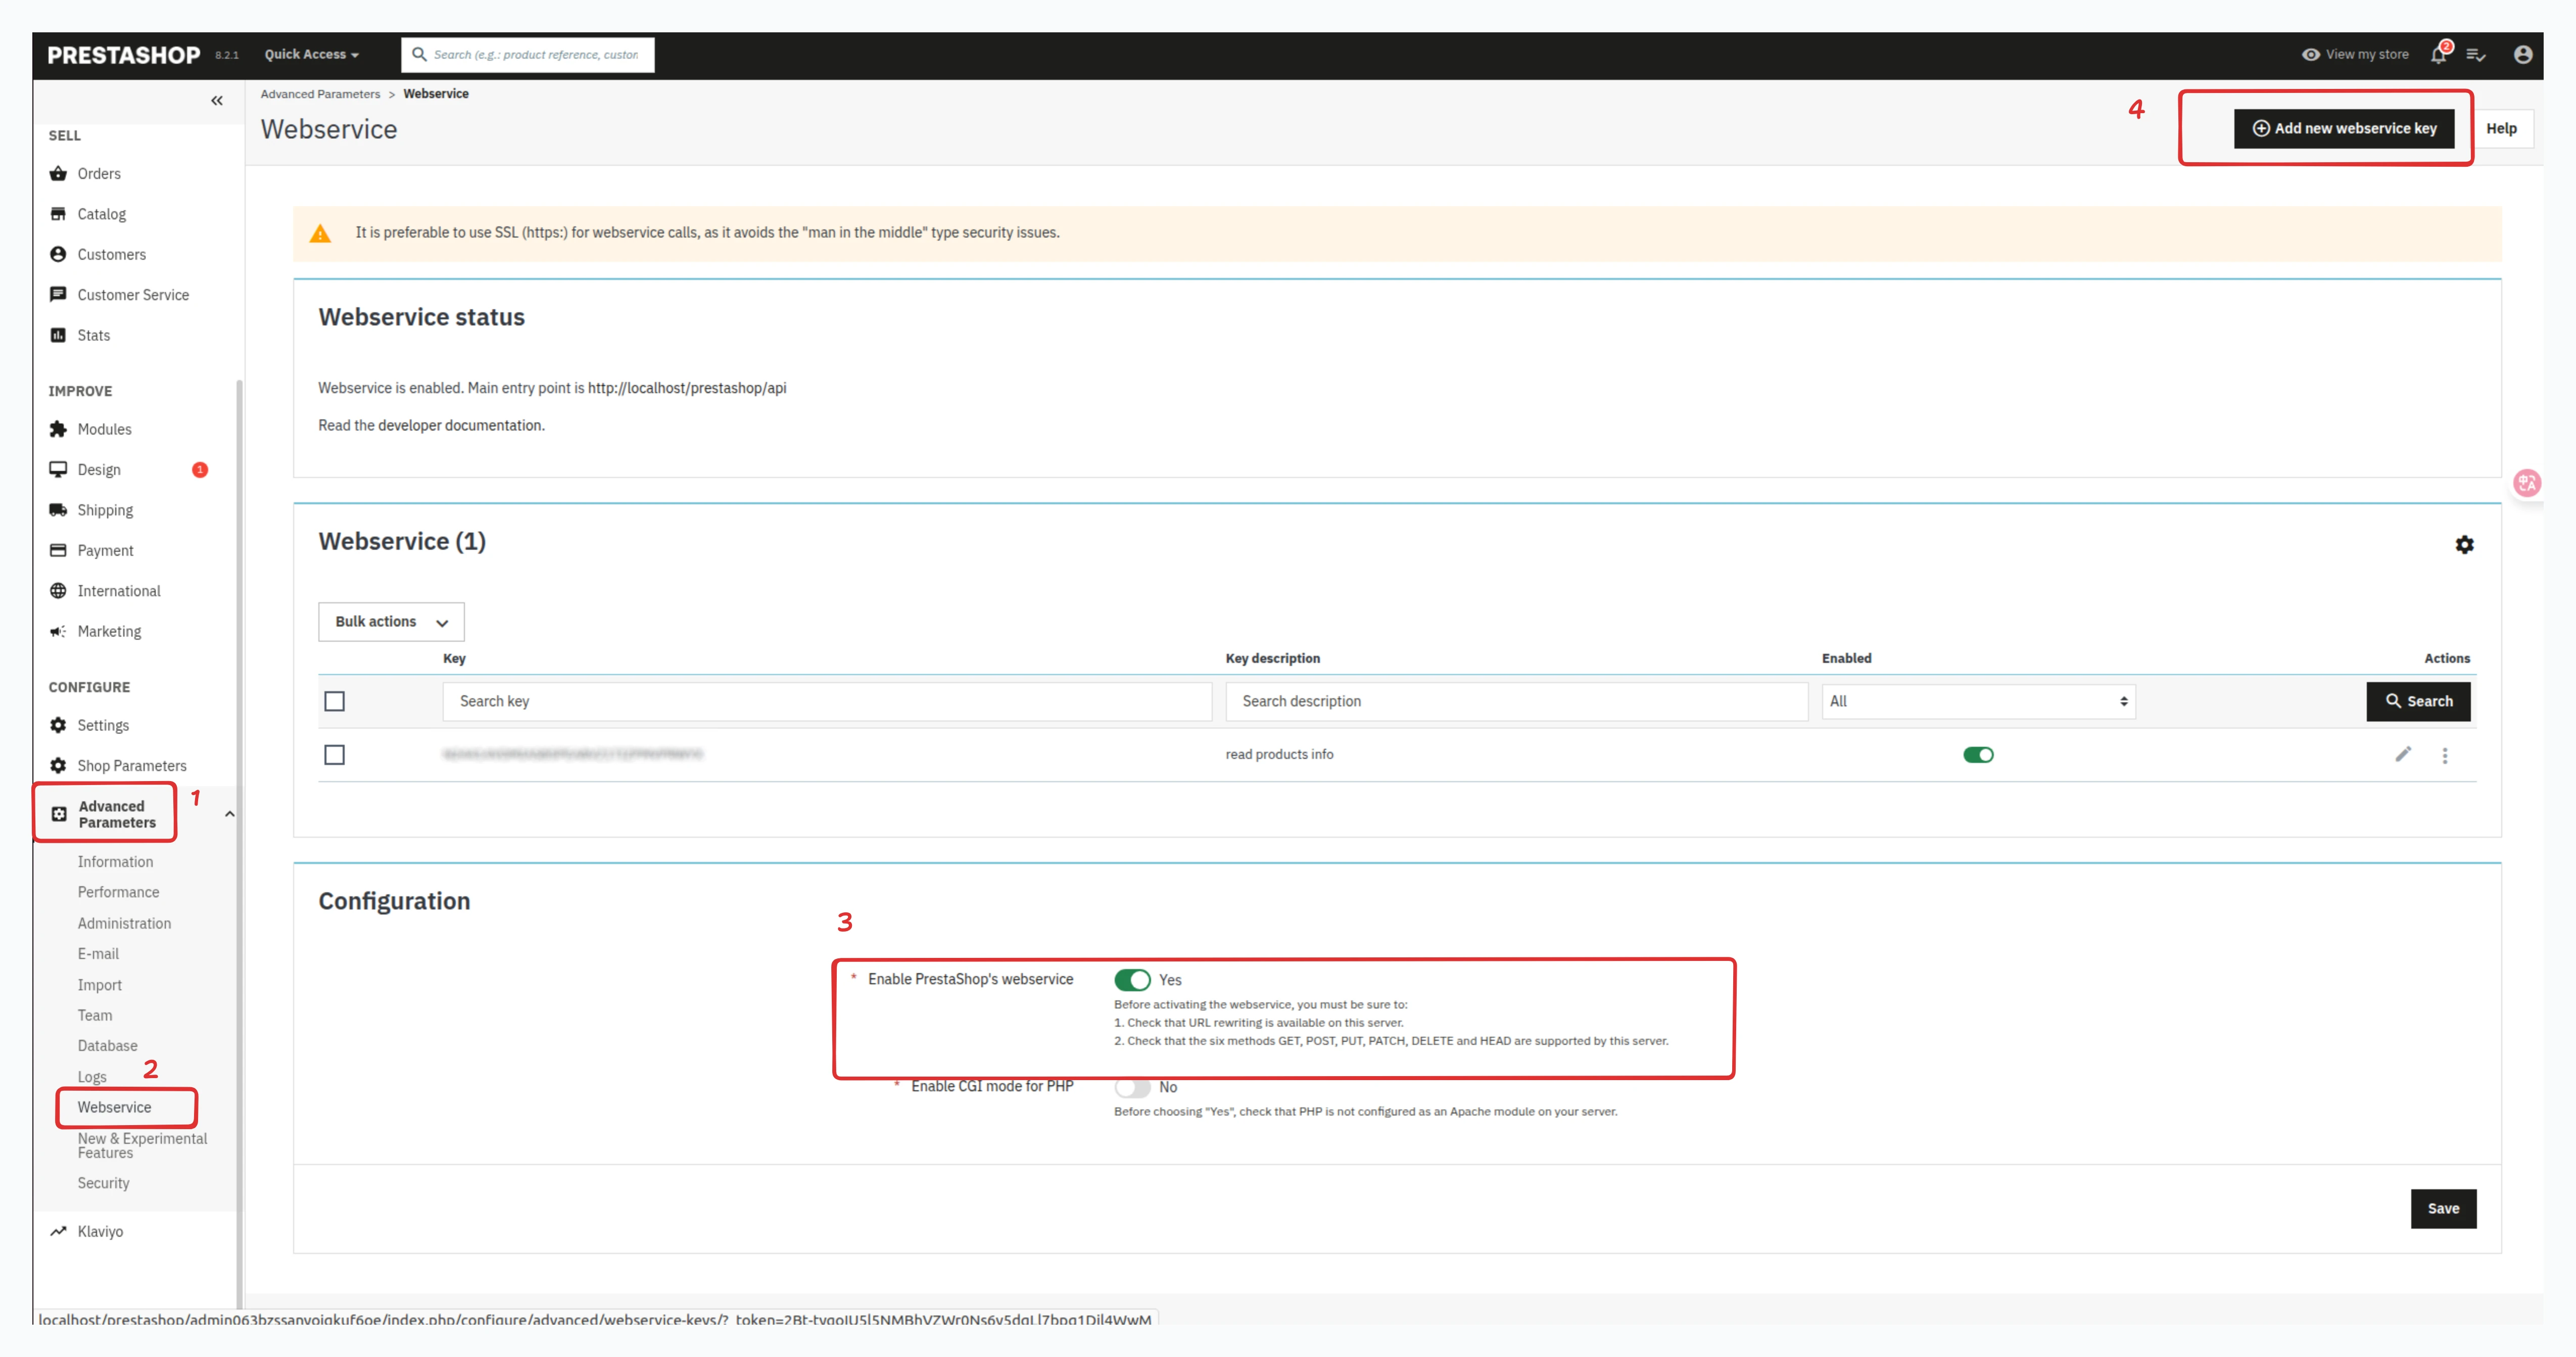
Task: Toggle Enable CGI mode for PHP switch
Action: tap(1132, 1087)
